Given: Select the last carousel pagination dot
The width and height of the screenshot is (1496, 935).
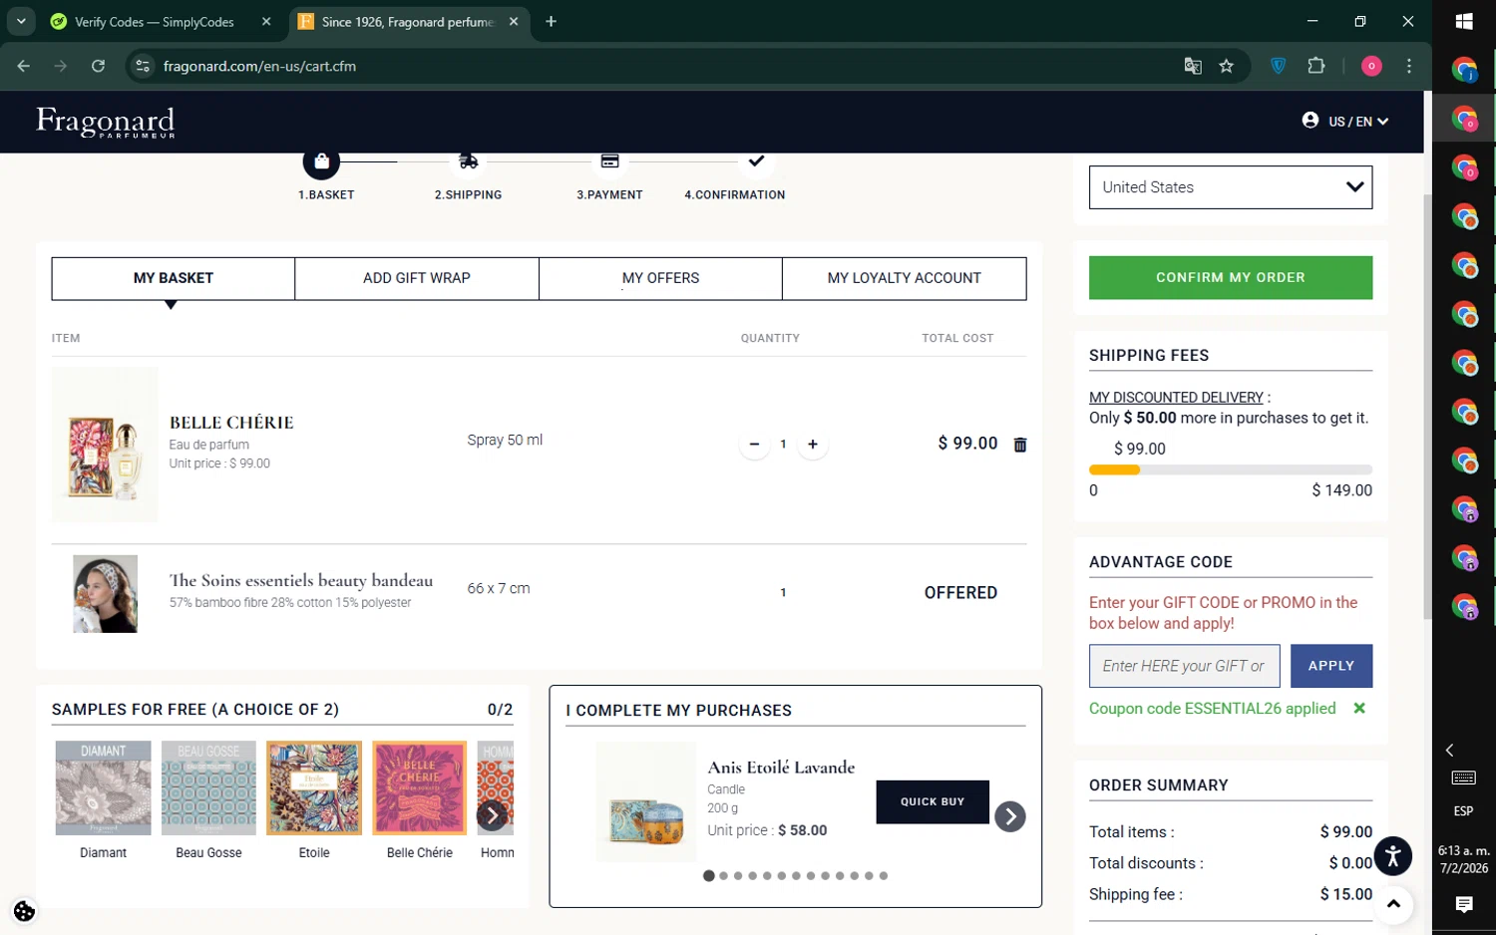Looking at the screenshot, I should pyautogui.click(x=884, y=875).
